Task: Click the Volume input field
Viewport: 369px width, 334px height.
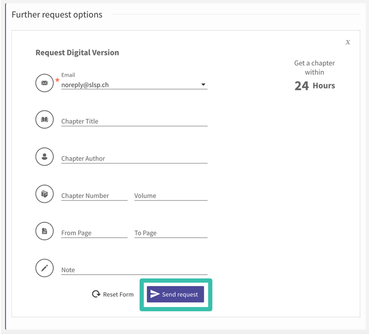Action: pos(171,195)
